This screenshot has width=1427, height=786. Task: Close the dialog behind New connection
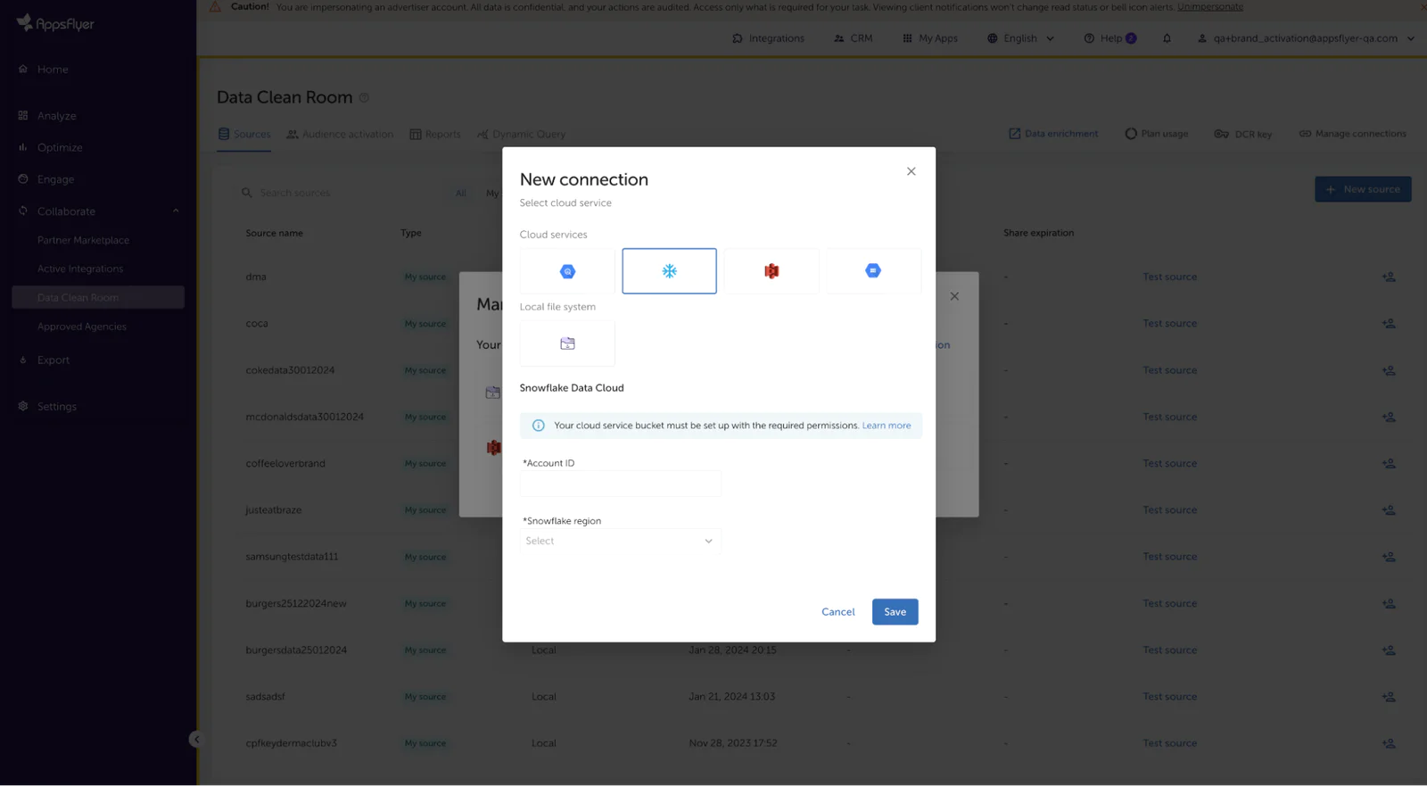coord(954,296)
